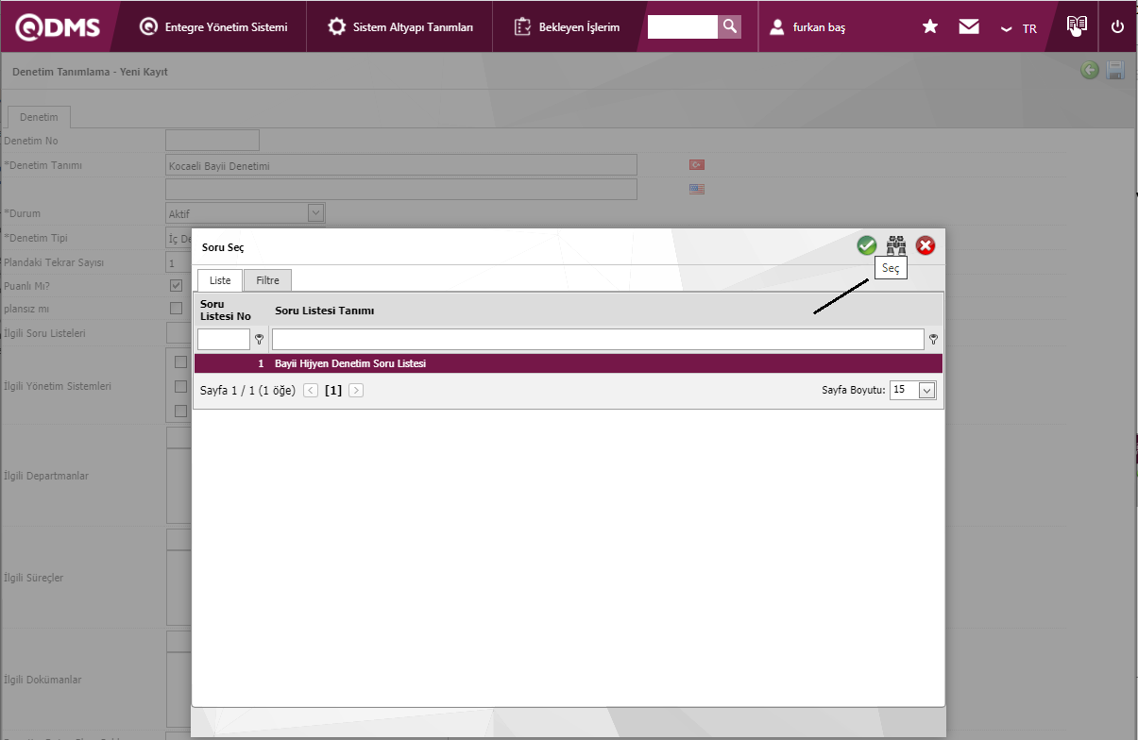Check second İlgili Yönetim Sistemleri checkbox

tap(180, 386)
